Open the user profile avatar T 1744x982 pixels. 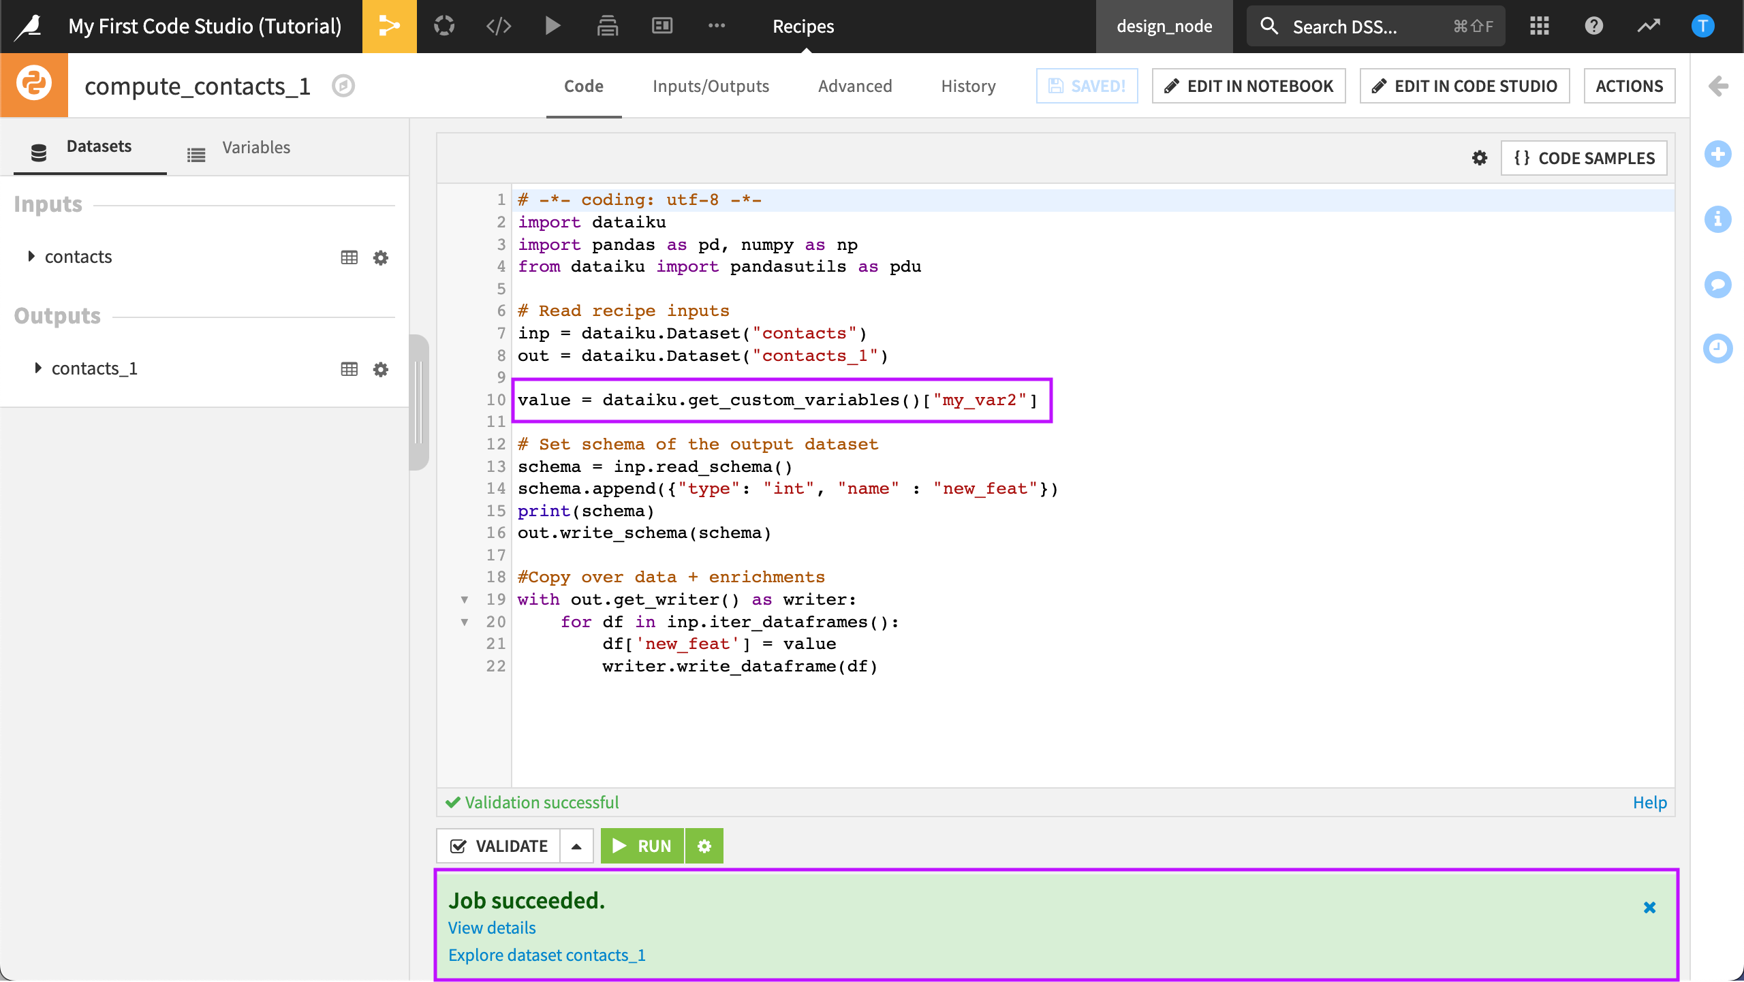[1703, 27]
